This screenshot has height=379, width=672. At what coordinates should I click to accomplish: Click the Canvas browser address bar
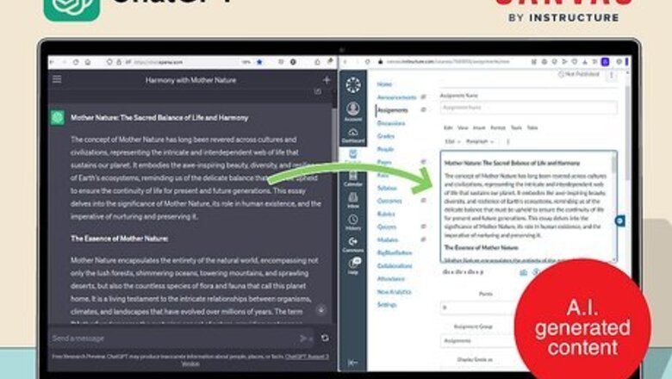pyautogui.click(x=449, y=62)
